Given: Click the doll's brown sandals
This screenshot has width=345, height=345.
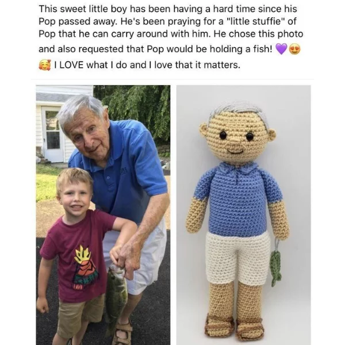Looking at the screenshot, I should tap(233, 325).
